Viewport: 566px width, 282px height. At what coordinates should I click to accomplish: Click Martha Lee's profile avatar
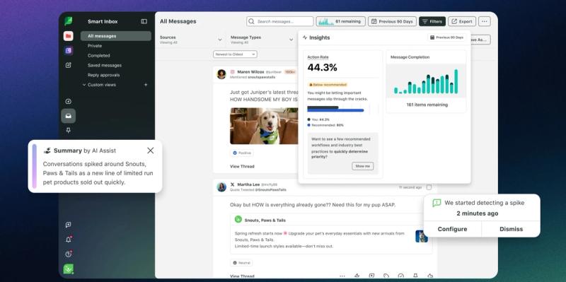coord(221,187)
